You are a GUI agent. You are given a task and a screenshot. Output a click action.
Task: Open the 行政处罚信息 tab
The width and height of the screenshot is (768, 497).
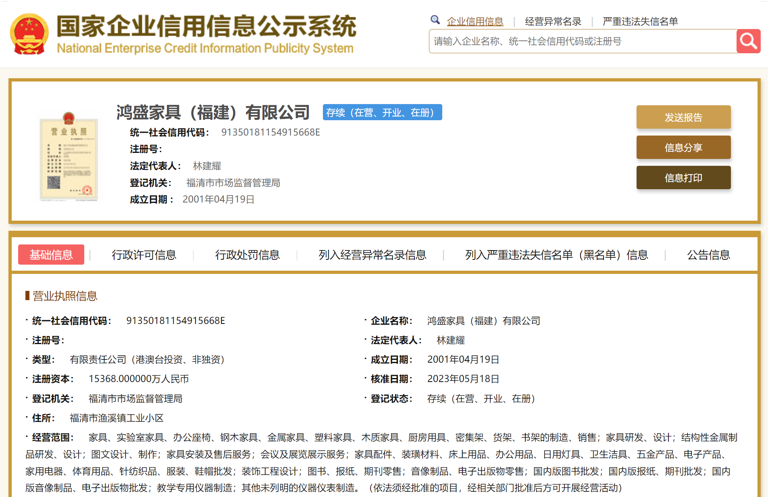click(247, 255)
